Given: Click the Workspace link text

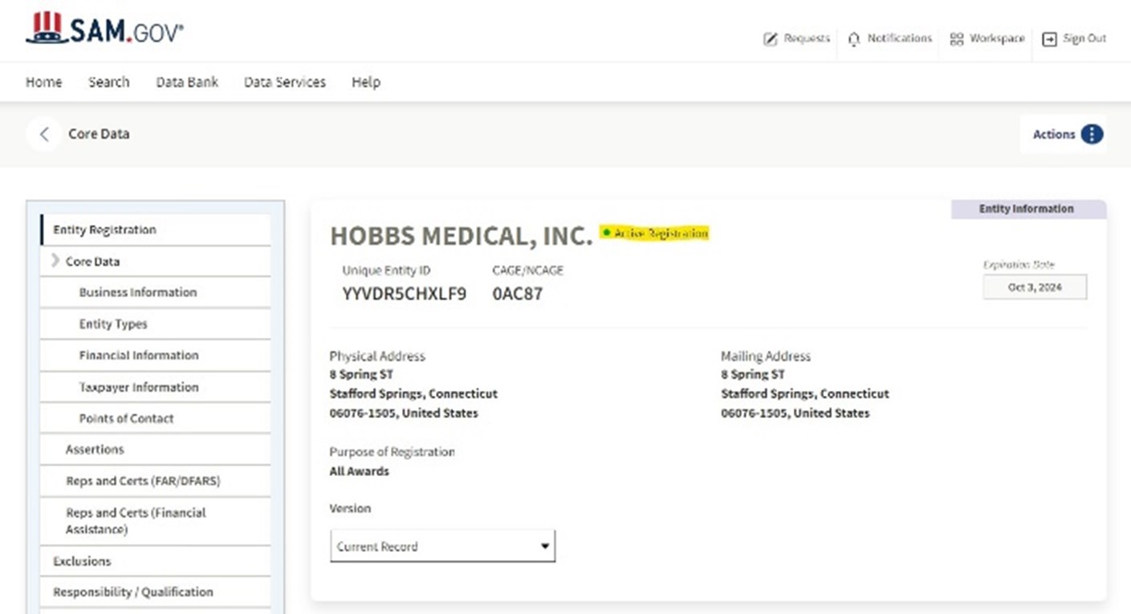Looking at the screenshot, I should (997, 39).
